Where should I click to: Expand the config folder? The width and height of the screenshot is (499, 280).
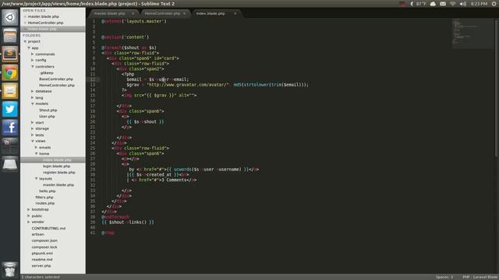click(33, 61)
